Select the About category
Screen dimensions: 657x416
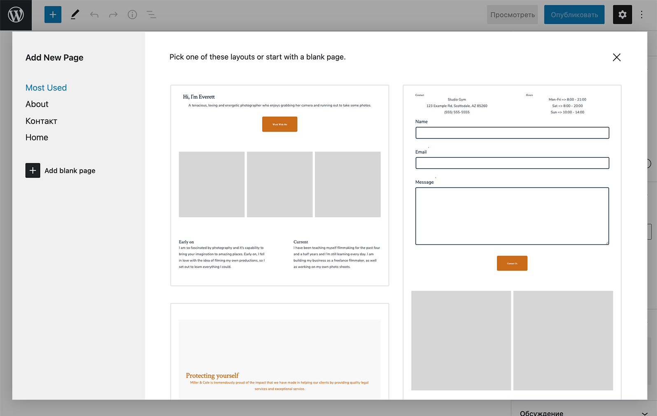(x=37, y=104)
